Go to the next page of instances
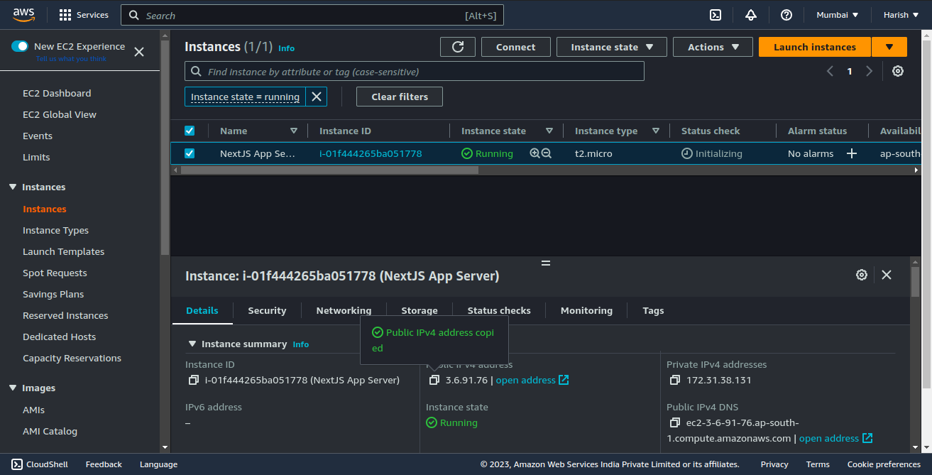The width and height of the screenshot is (932, 475). pos(869,71)
